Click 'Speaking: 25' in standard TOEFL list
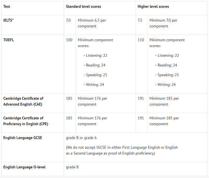 point(96,75)
